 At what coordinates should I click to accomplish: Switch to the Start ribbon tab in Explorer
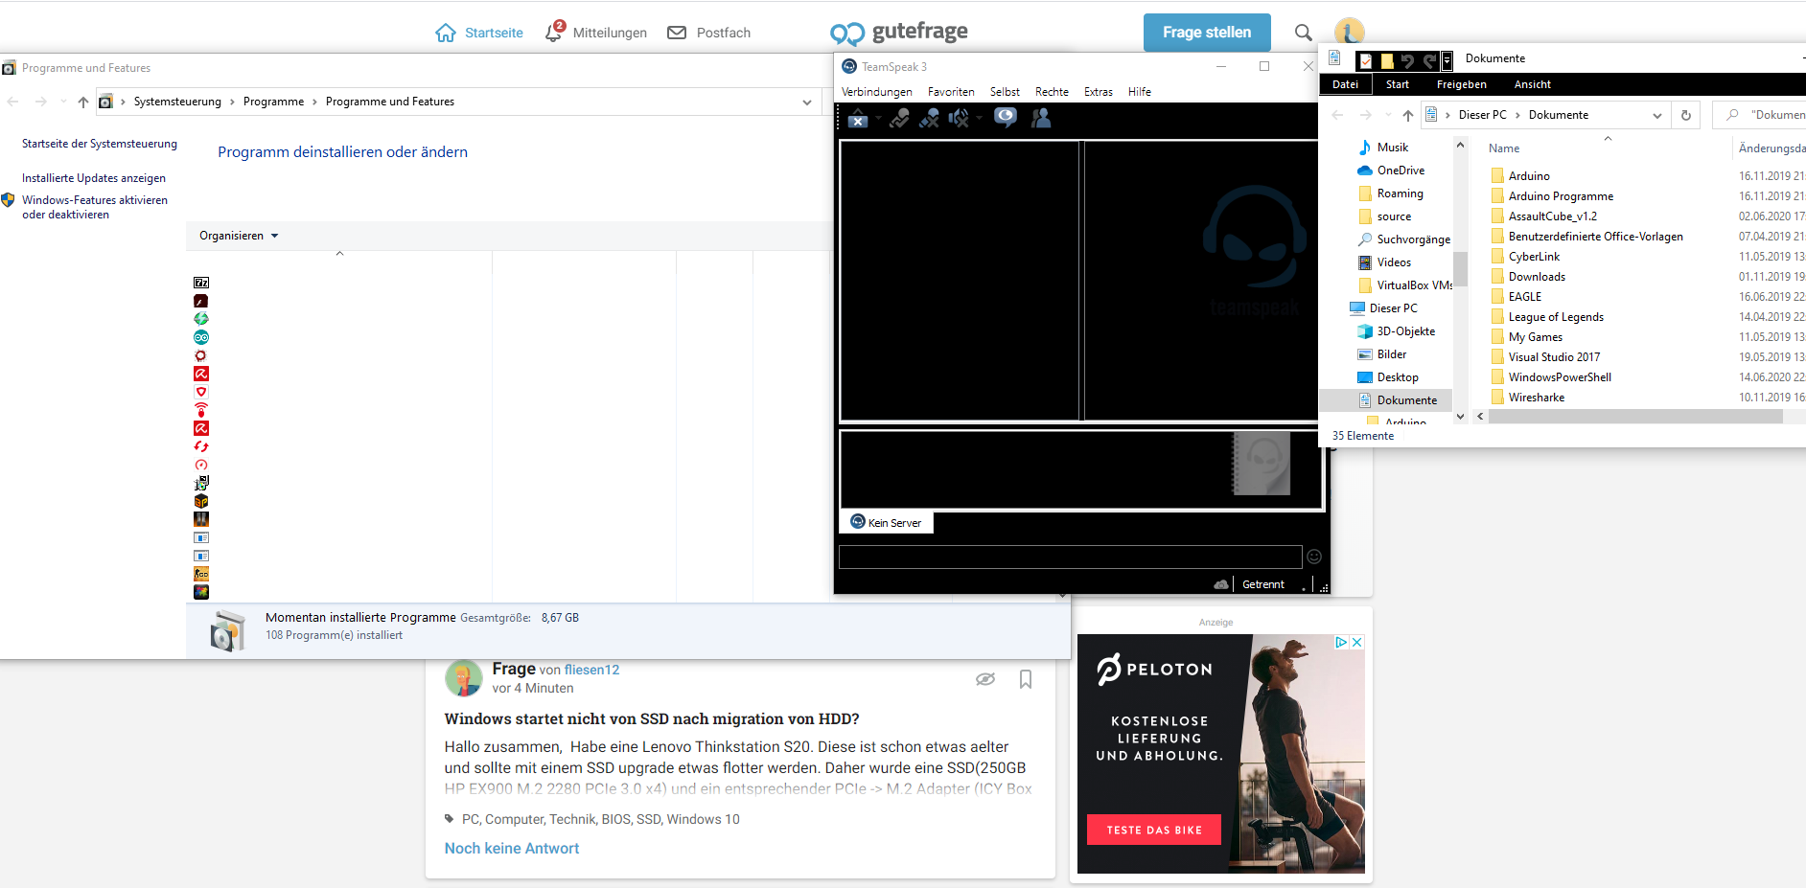click(x=1397, y=84)
